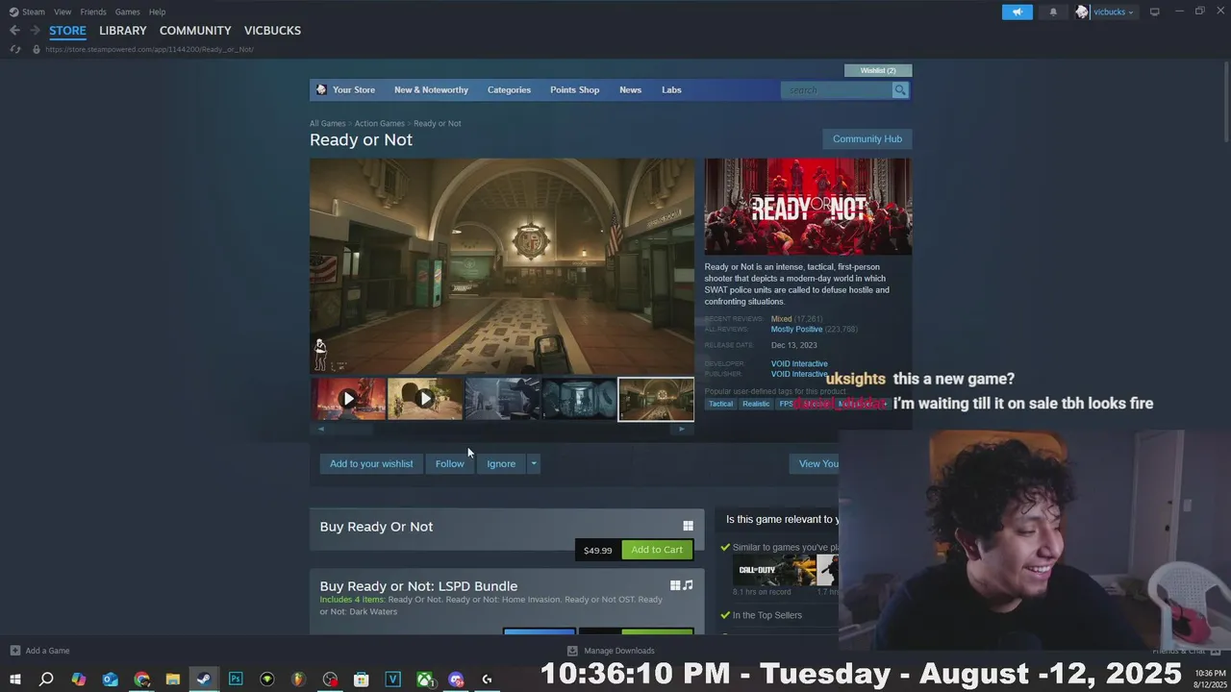
Task: Open File Explorer from taskbar
Action: (x=173, y=680)
